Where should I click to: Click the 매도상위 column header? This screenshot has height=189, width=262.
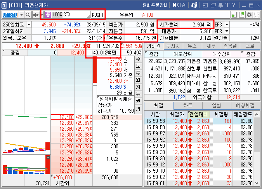(183, 54)
